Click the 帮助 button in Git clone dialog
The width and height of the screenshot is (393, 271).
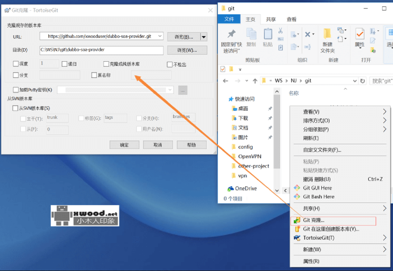(x=192, y=145)
